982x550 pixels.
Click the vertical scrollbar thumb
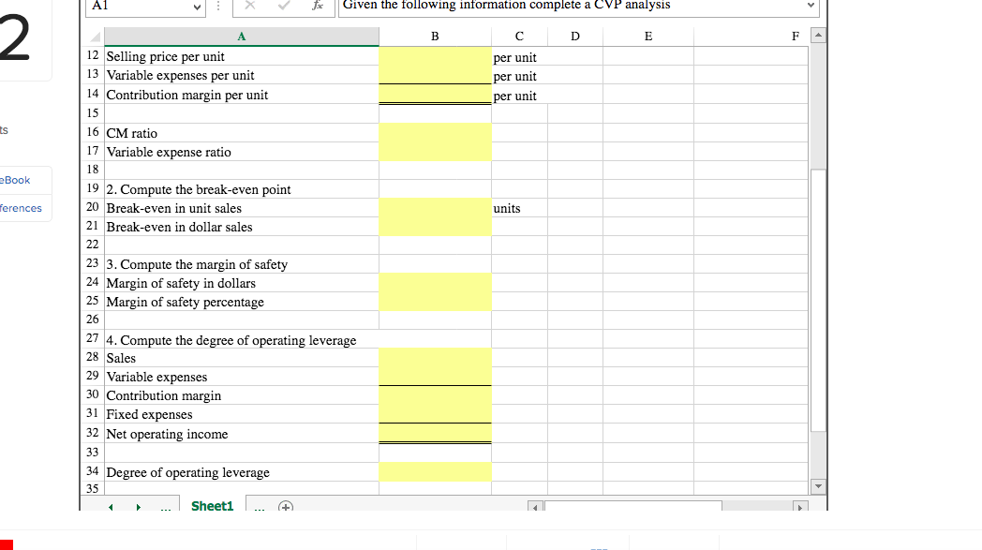click(x=818, y=300)
